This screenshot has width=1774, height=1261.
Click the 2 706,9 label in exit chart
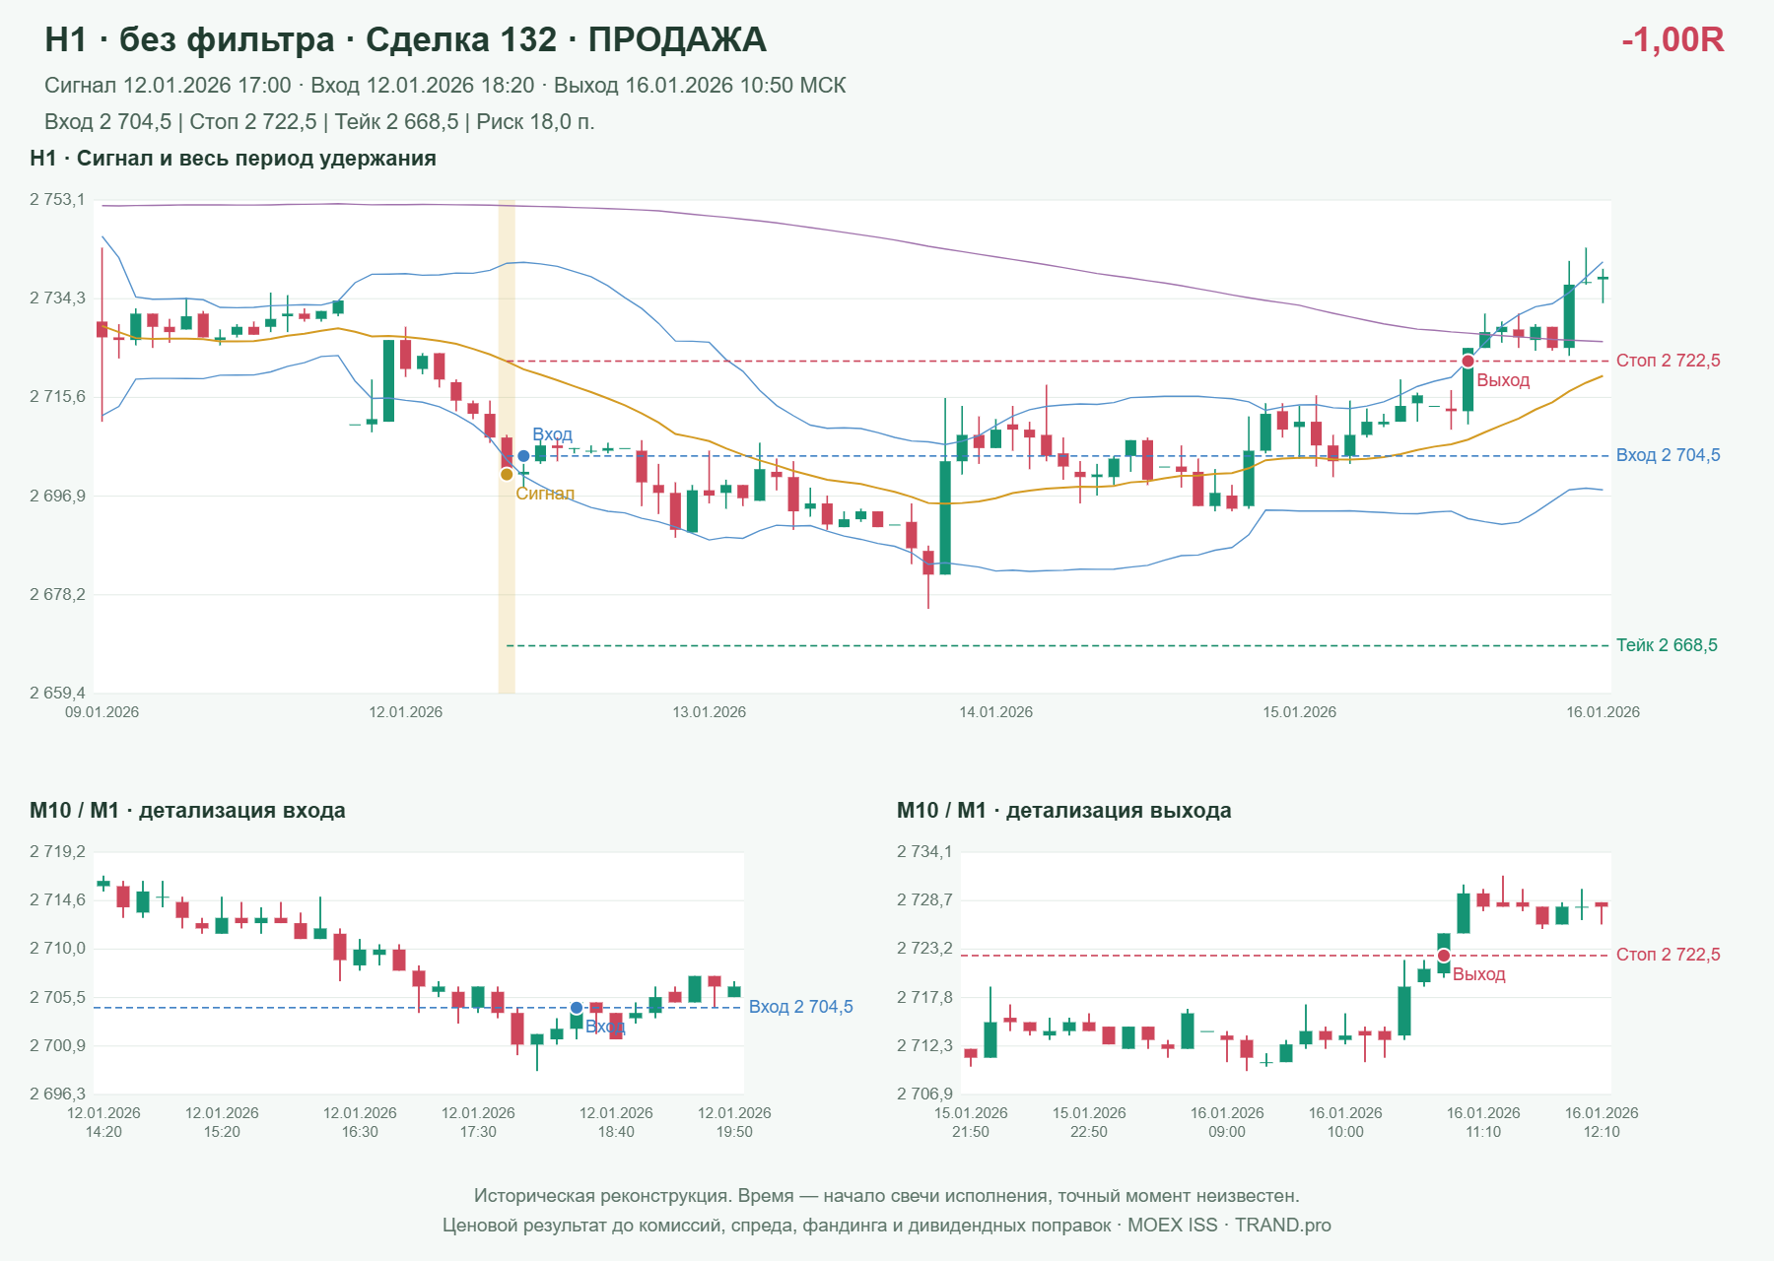click(x=924, y=1095)
